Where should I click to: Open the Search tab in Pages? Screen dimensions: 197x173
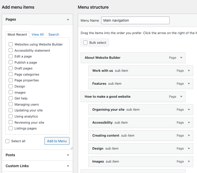(x=54, y=35)
